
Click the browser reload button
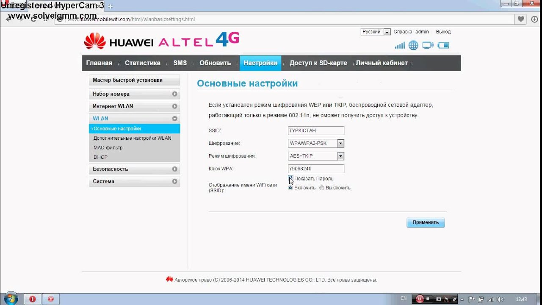pos(33,19)
